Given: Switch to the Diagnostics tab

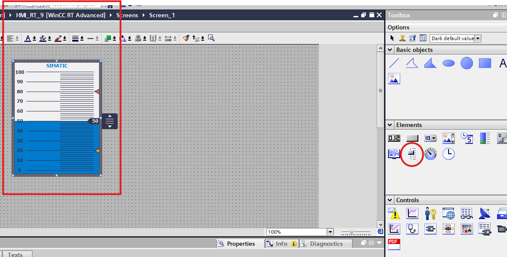Looking at the screenshot, I should tap(326, 244).
